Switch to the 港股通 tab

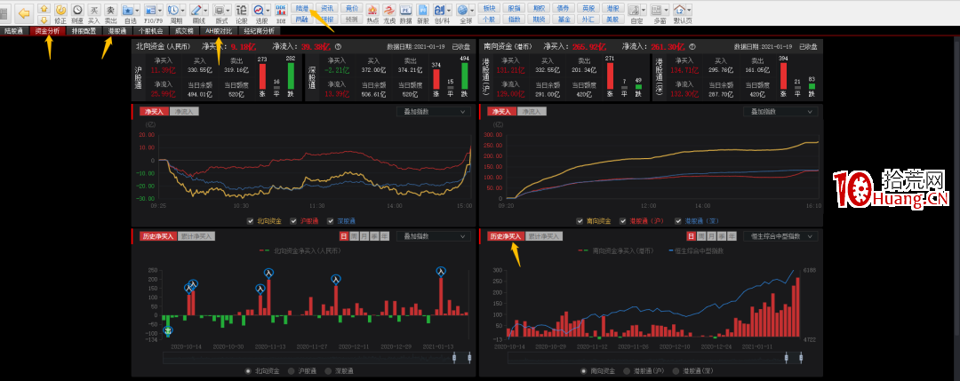pyautogui.click(x=116, y=30)
